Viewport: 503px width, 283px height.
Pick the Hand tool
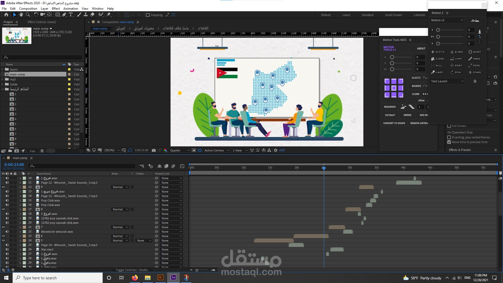point(21,15)
